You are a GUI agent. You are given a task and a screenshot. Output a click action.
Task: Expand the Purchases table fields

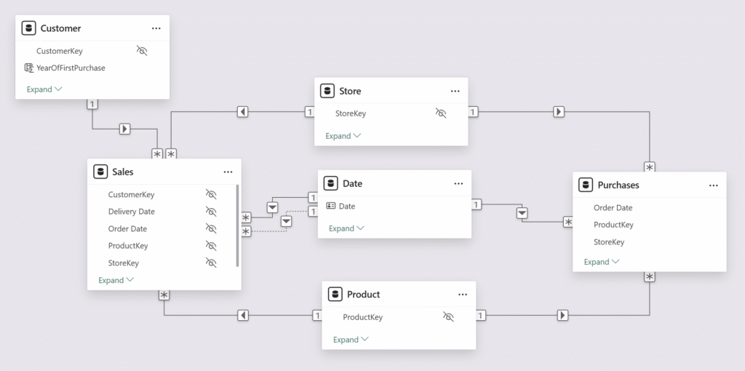click(x=602, y=262)
